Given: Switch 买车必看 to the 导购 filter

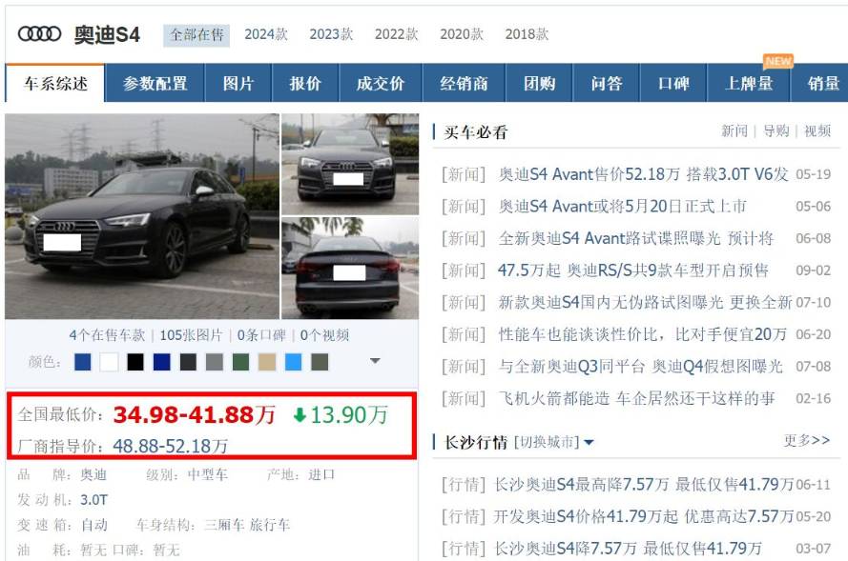Looking at the screenshot, I should (776, 131).
